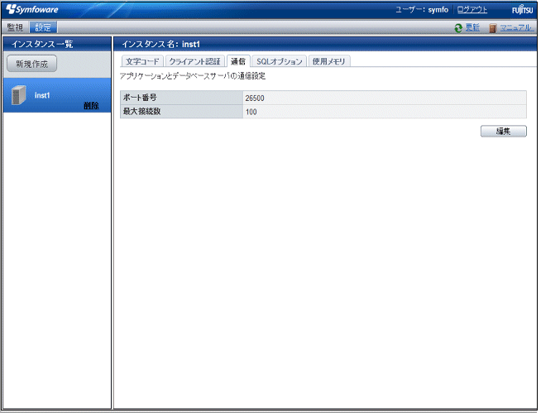
Task: Click the green refresh icon
Action: pos(458,28)
